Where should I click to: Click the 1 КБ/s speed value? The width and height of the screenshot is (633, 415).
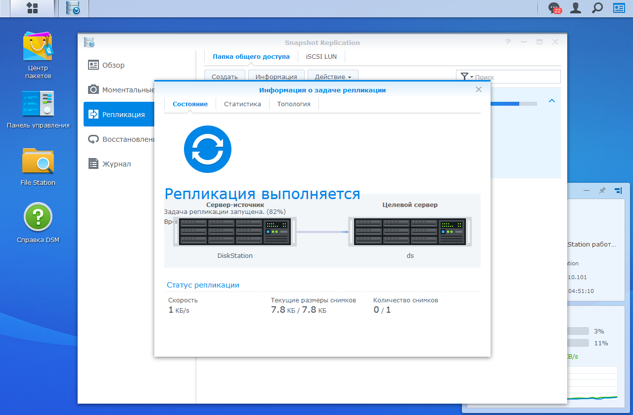click(x=179, y=310)
